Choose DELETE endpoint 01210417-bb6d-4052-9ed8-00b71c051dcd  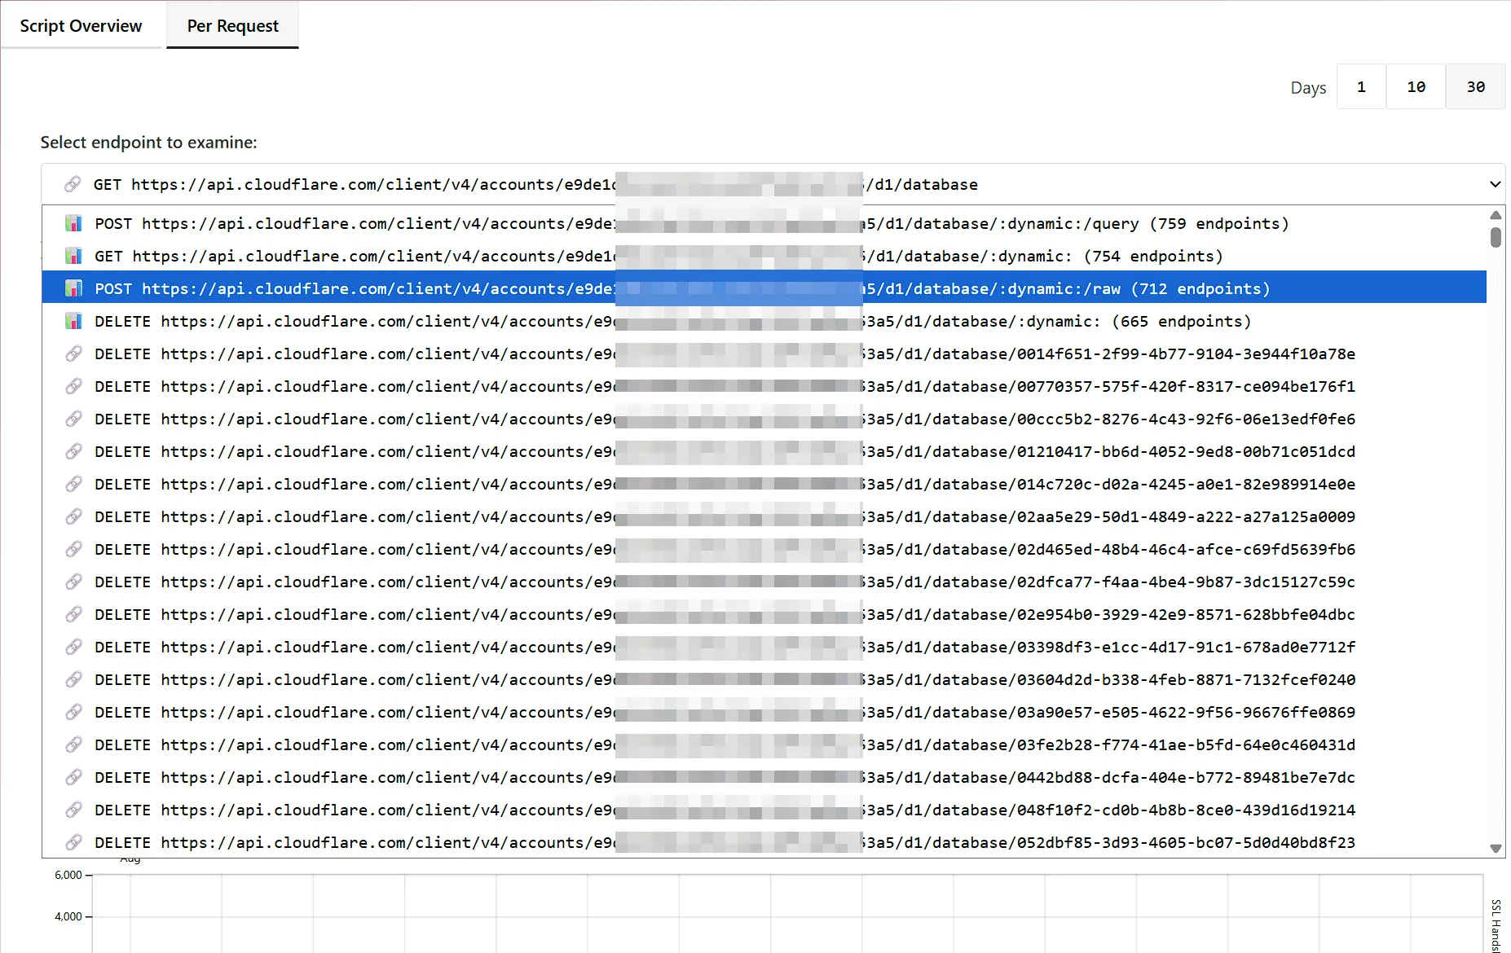coord(764,451)
